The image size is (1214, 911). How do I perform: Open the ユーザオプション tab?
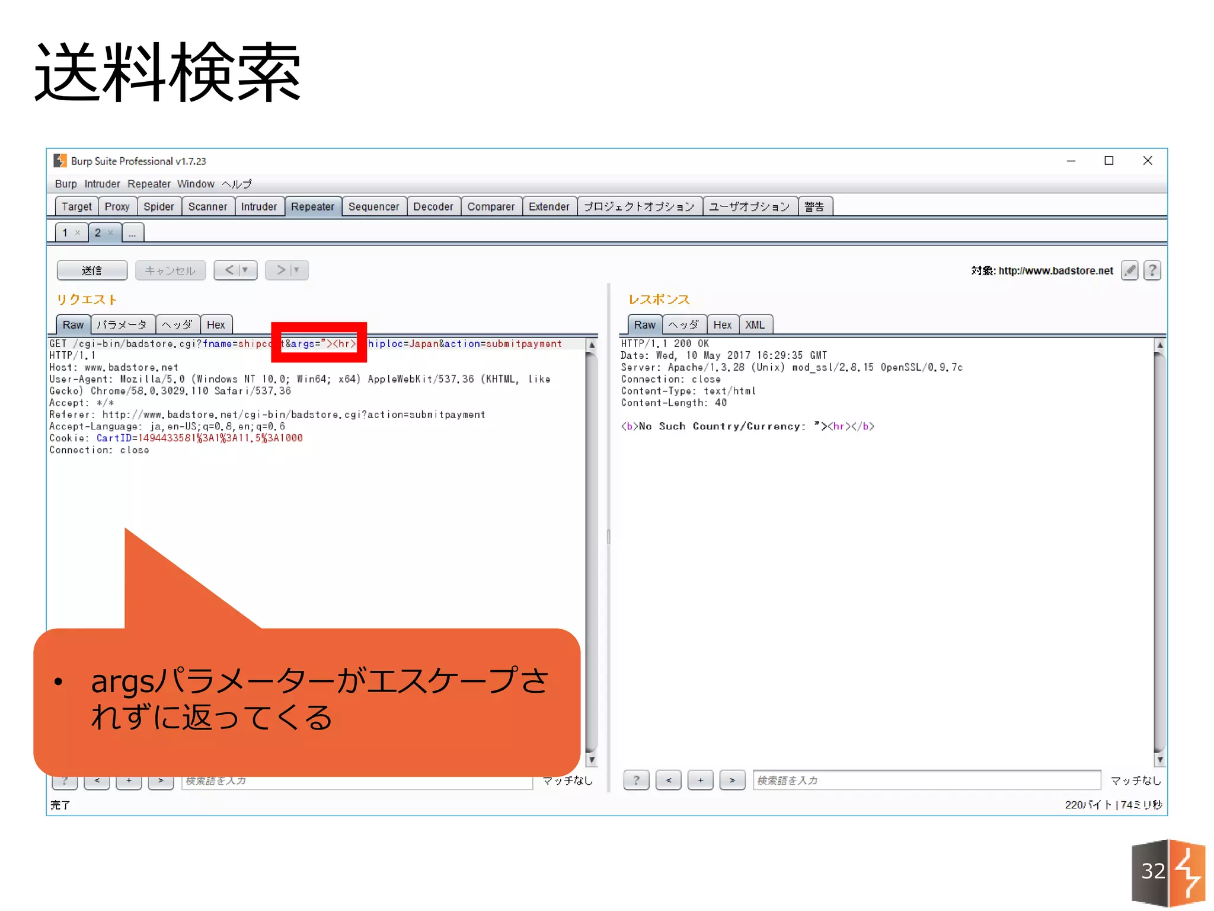[x=749, y=206]
